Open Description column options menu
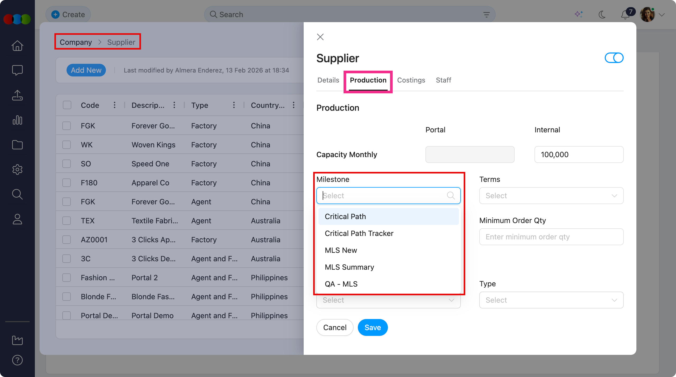This screenshot has height=377, width=676. [174, 105]
